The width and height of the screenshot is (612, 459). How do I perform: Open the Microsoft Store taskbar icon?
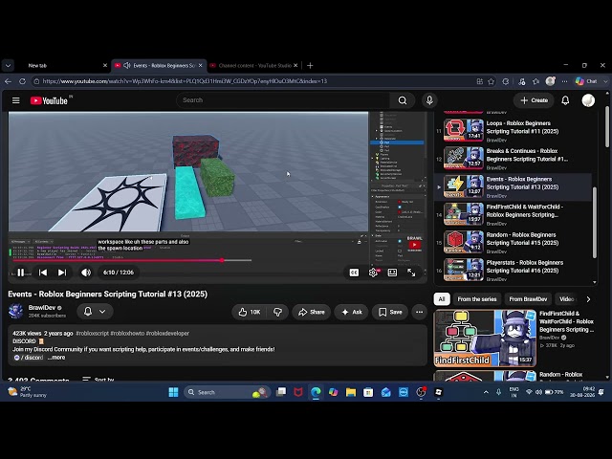(368, 392)
